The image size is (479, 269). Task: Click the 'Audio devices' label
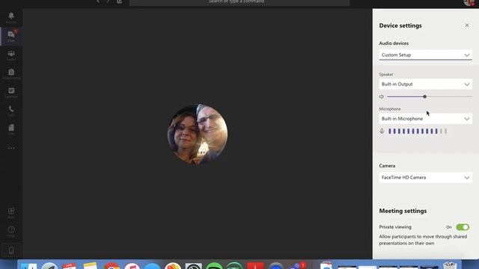(x=394, y=43)
